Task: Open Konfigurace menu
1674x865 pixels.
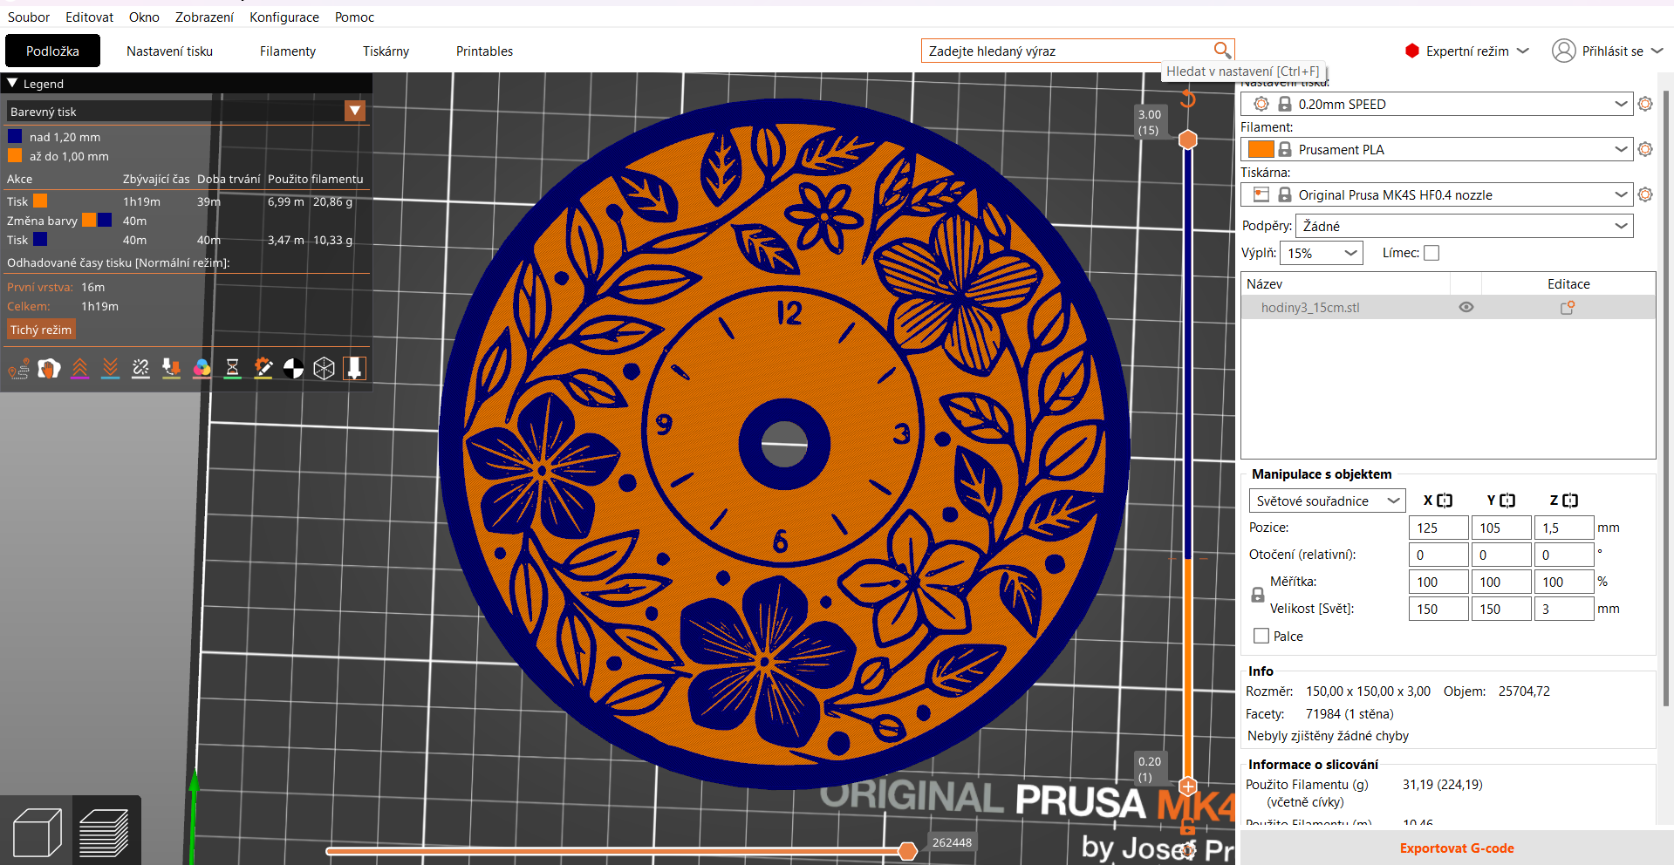Action: pos(284,17)
